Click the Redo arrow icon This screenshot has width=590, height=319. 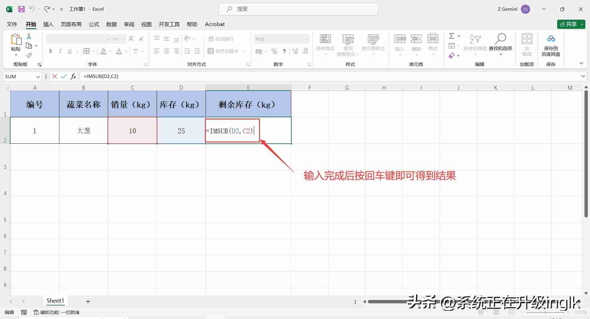click(x=47, y=9)
